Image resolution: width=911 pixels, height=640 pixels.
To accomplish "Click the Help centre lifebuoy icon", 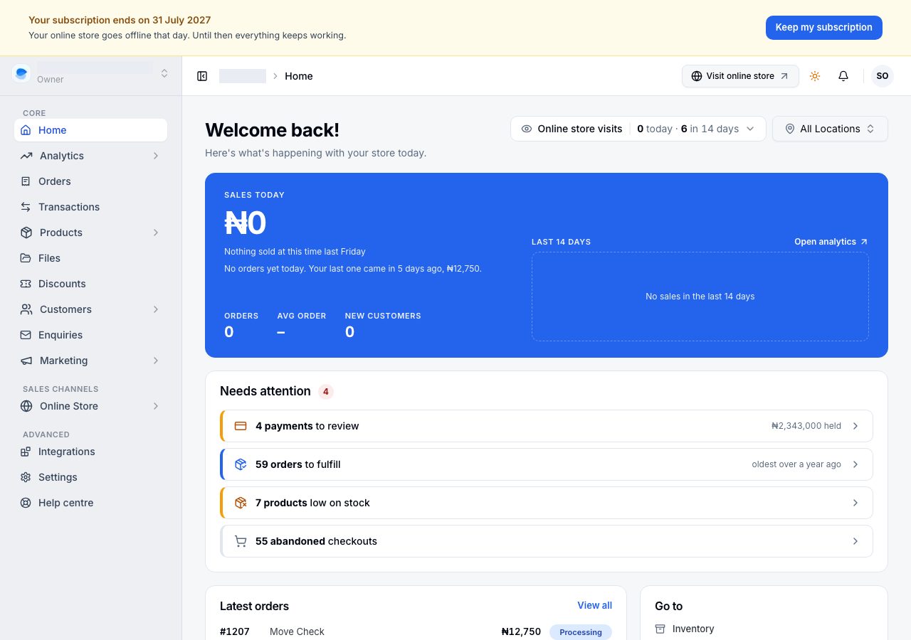I will point(26,503).
